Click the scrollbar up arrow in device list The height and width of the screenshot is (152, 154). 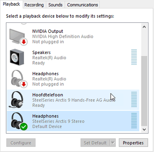(x=144, y=27)
